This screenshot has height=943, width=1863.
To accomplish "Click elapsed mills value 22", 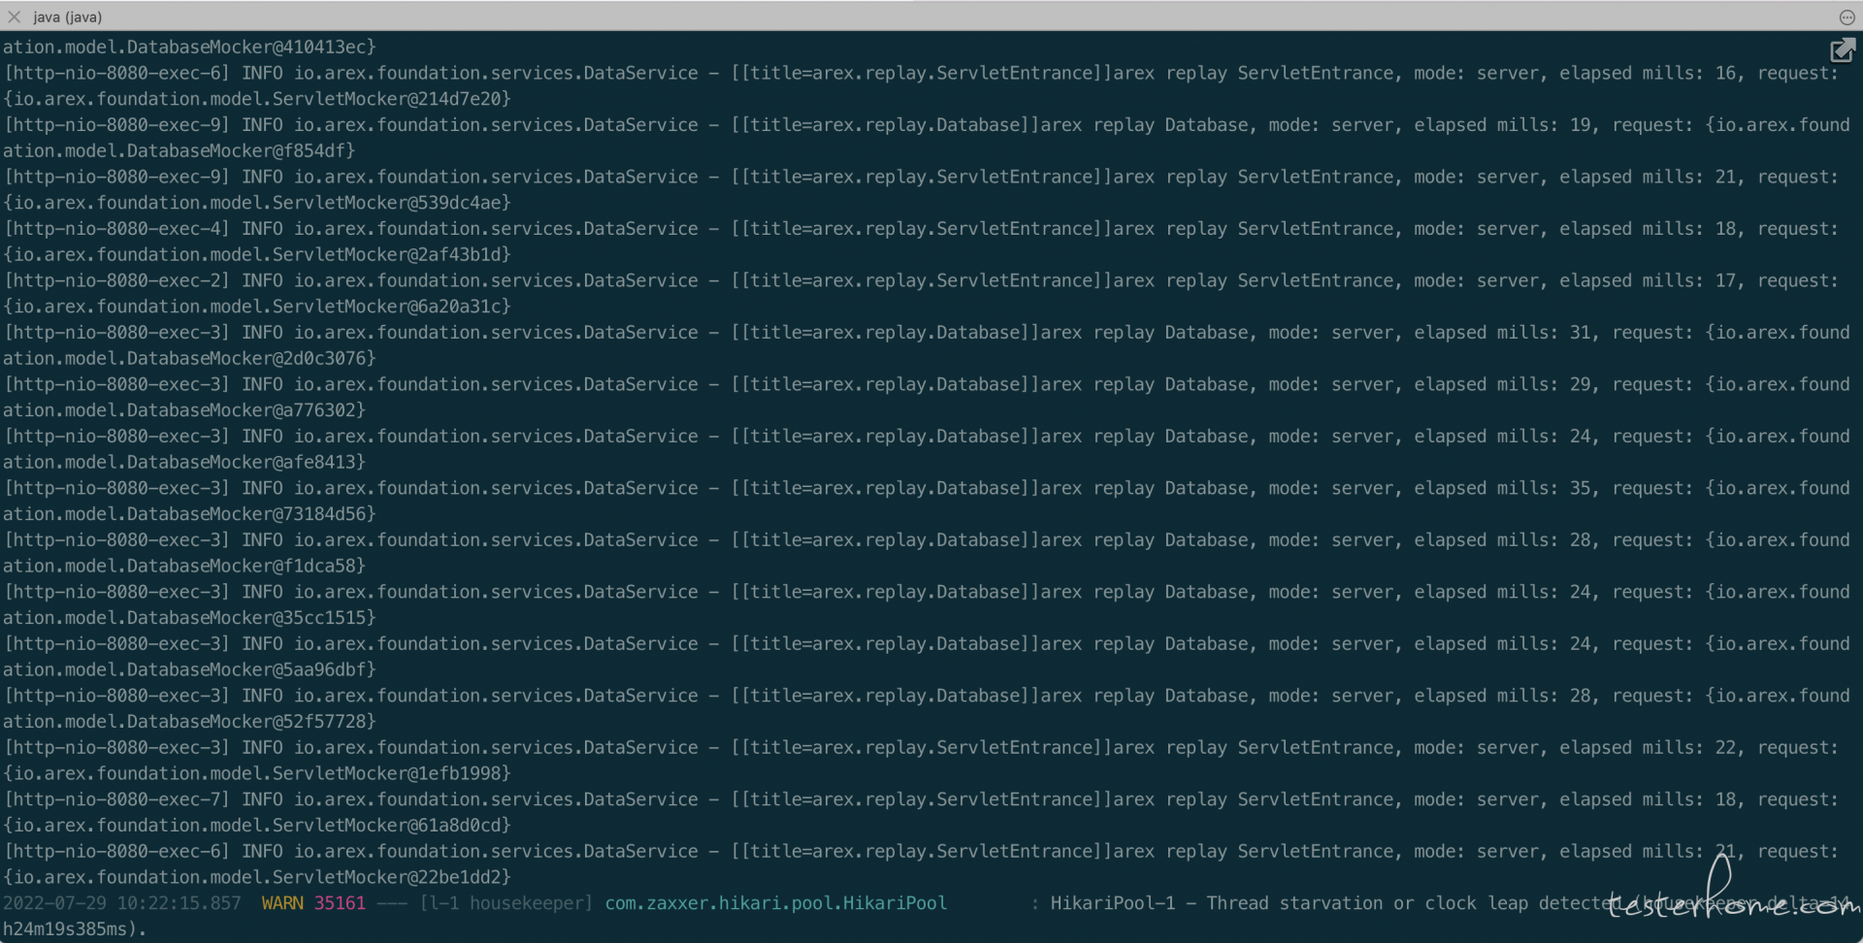I will pos(1726,748).
